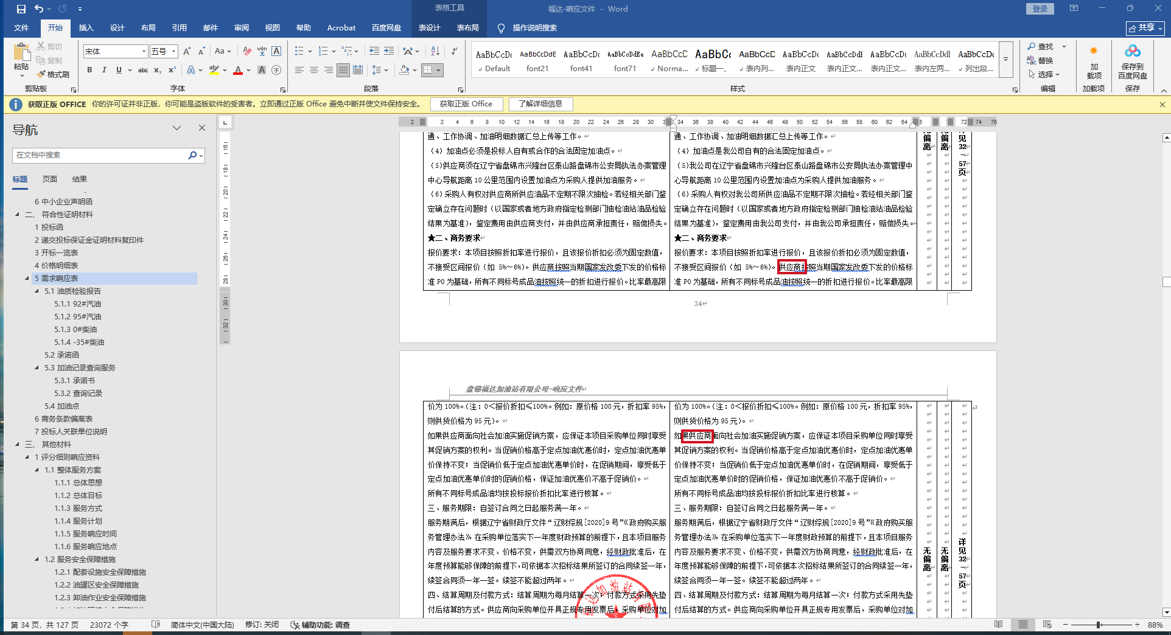This screenshot has height=635, width=1171.
Task: Open the font name dropdown (宋体)
Action: (144, 52)
